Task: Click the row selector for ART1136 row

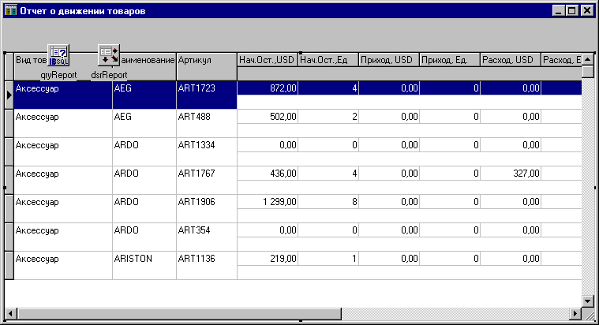Action: pos(9,265)
